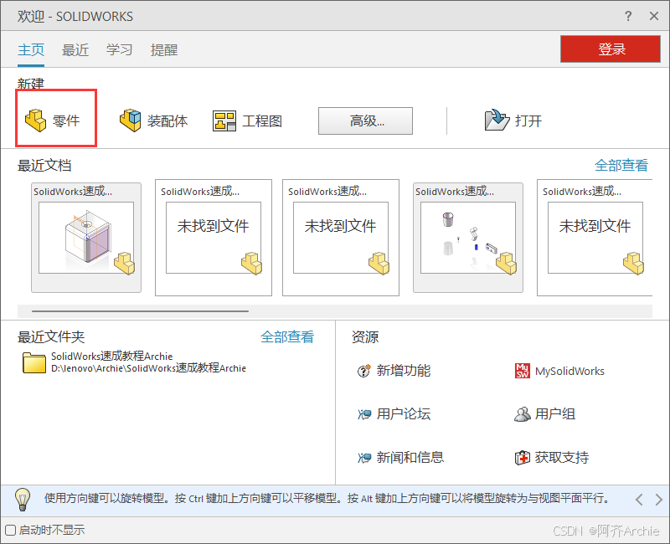Switch to the 提醒 (Alerts) tab
670x544 pixels.
[164, 50]
